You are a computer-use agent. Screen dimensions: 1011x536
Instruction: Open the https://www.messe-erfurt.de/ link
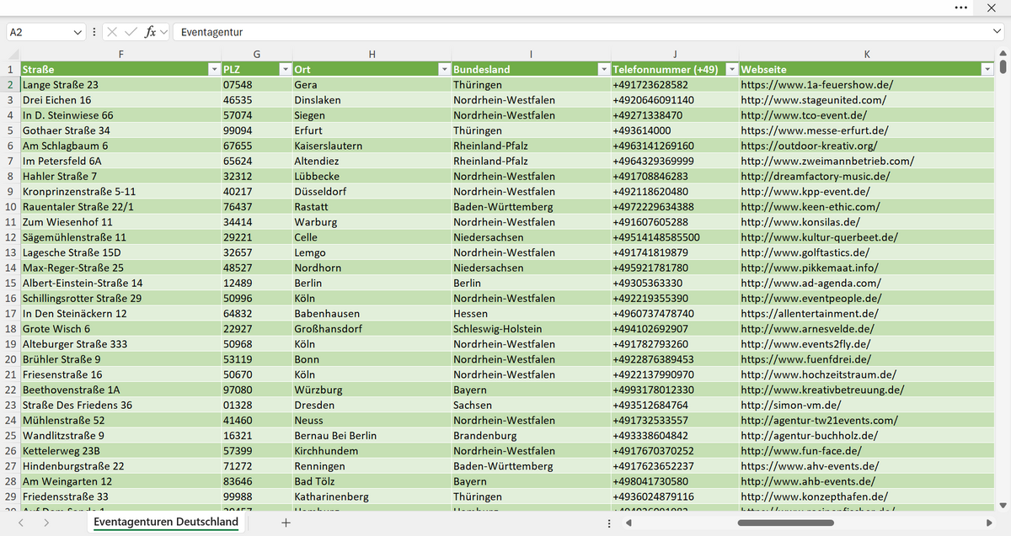tap(815, 130)
